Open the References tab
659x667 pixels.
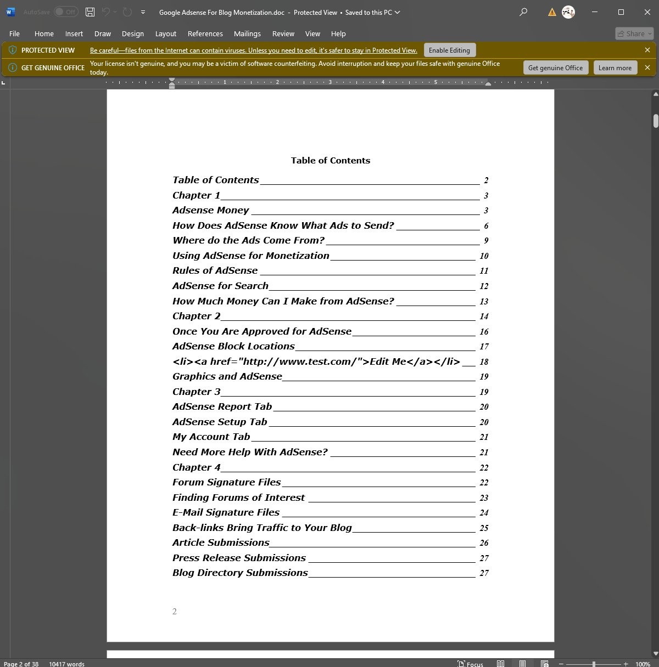pyautogui.click(x=205, y=33)
